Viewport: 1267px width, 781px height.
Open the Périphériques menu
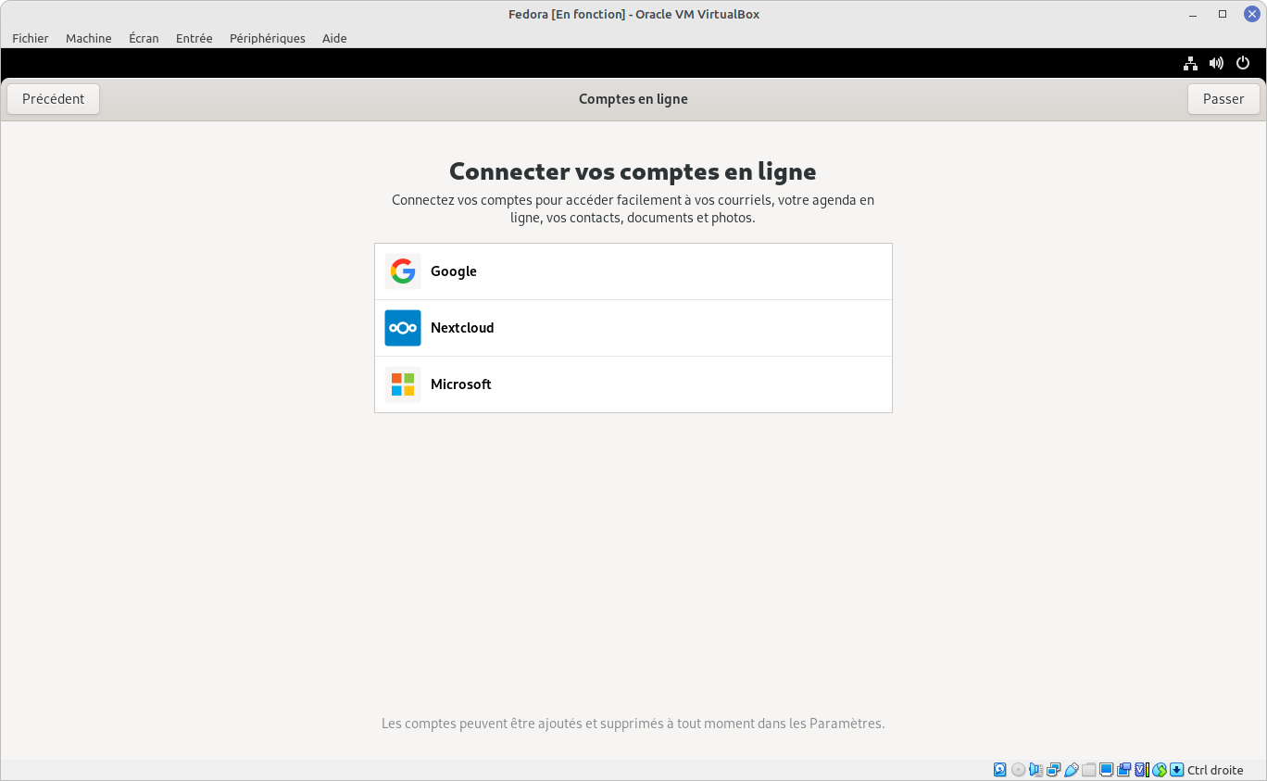click(x=268, y=38)
